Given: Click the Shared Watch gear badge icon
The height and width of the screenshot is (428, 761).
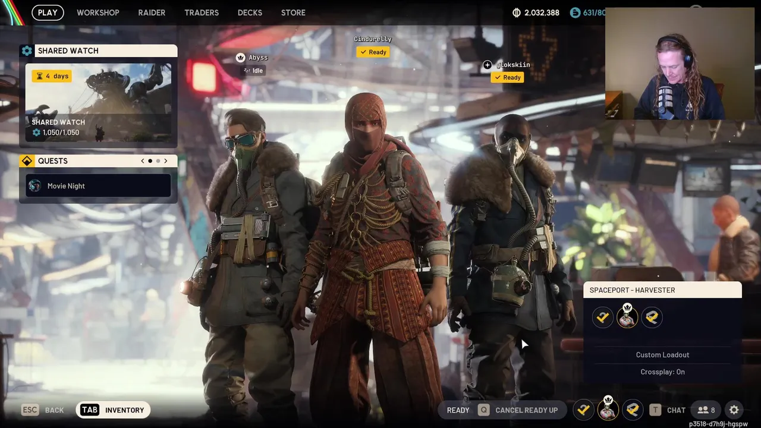Looking at the screenshot, I should (x=27, y=51).
